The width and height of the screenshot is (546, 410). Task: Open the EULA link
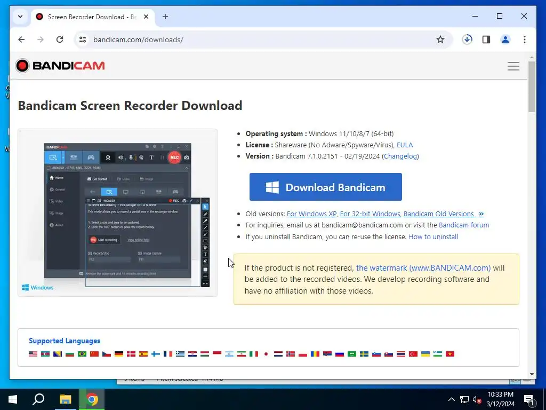405,145
